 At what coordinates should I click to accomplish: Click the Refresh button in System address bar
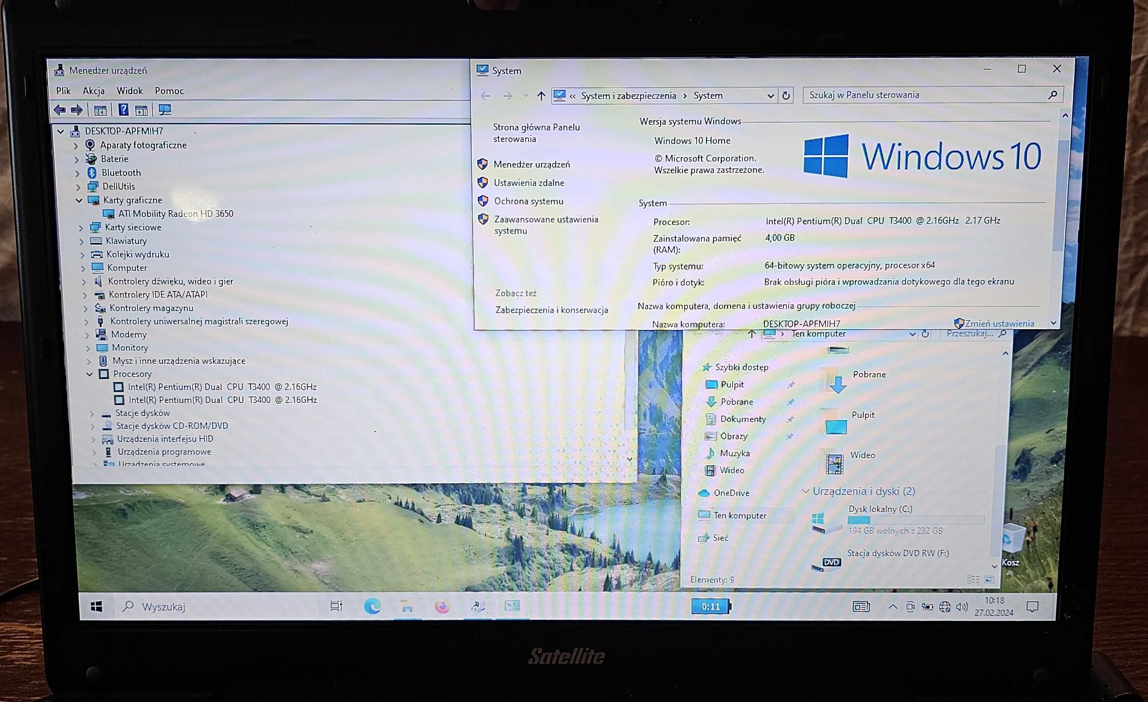[x=786, y=95]
